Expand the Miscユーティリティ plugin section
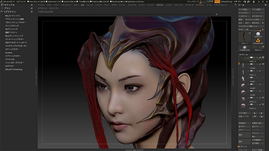The height and width of the screenshot is (151, 269). 13,16
